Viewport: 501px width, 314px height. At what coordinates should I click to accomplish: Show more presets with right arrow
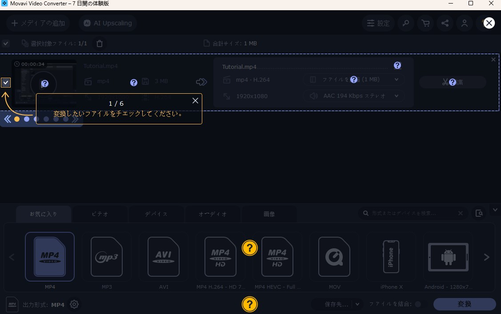pyautogui.click(x=487, y=257)
